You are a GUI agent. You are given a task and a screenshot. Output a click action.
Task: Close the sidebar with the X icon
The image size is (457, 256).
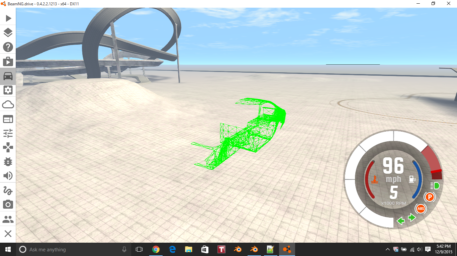pos(8,234)
